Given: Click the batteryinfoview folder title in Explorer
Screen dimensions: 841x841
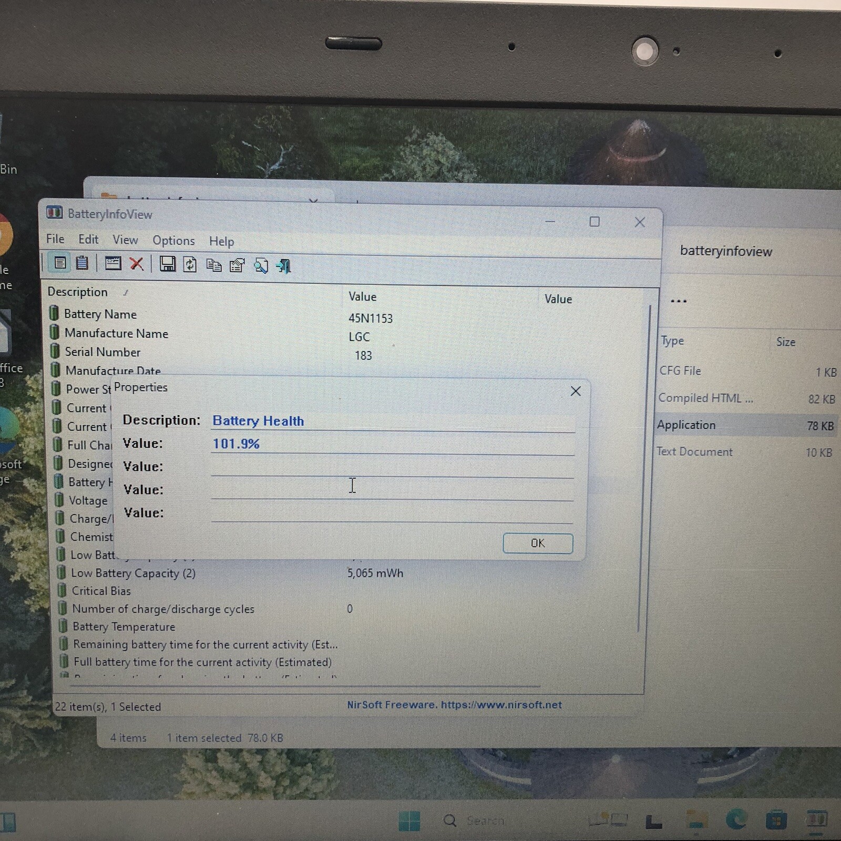Looking at the screenshot, I should point(726,251).
